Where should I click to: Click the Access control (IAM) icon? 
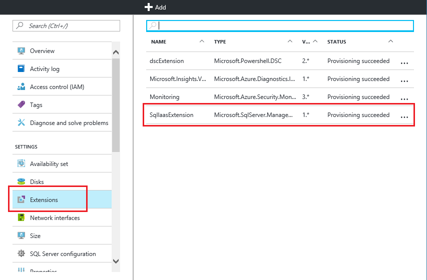tap(21, 86)
